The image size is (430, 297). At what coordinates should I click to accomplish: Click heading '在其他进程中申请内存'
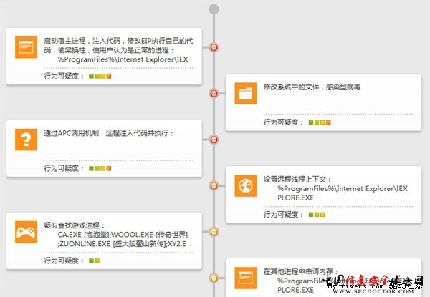tap(299, 271)
